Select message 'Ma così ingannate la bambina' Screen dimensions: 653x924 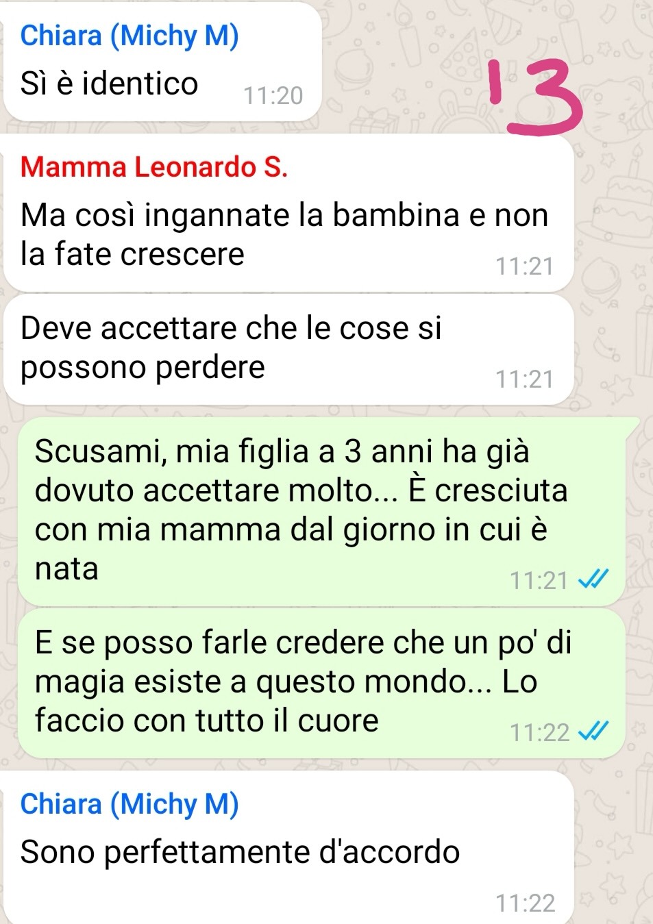288,213
